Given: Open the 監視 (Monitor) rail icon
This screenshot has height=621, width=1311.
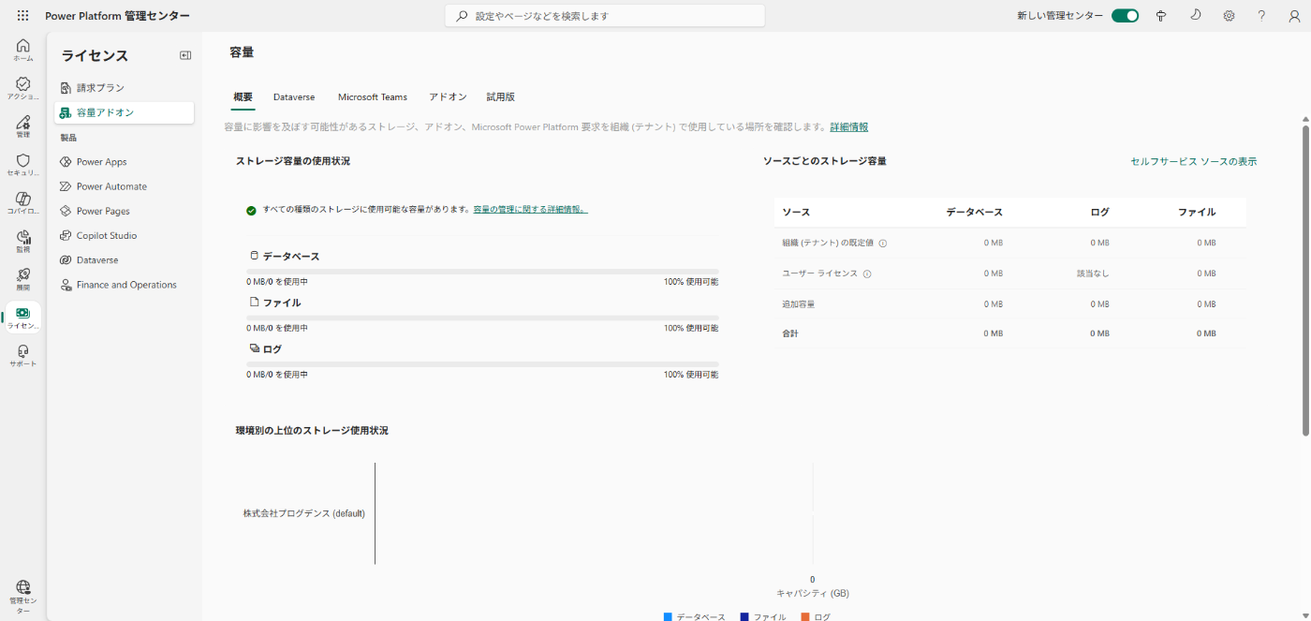Looking at the screenshot, I should (x=23, y=242).
